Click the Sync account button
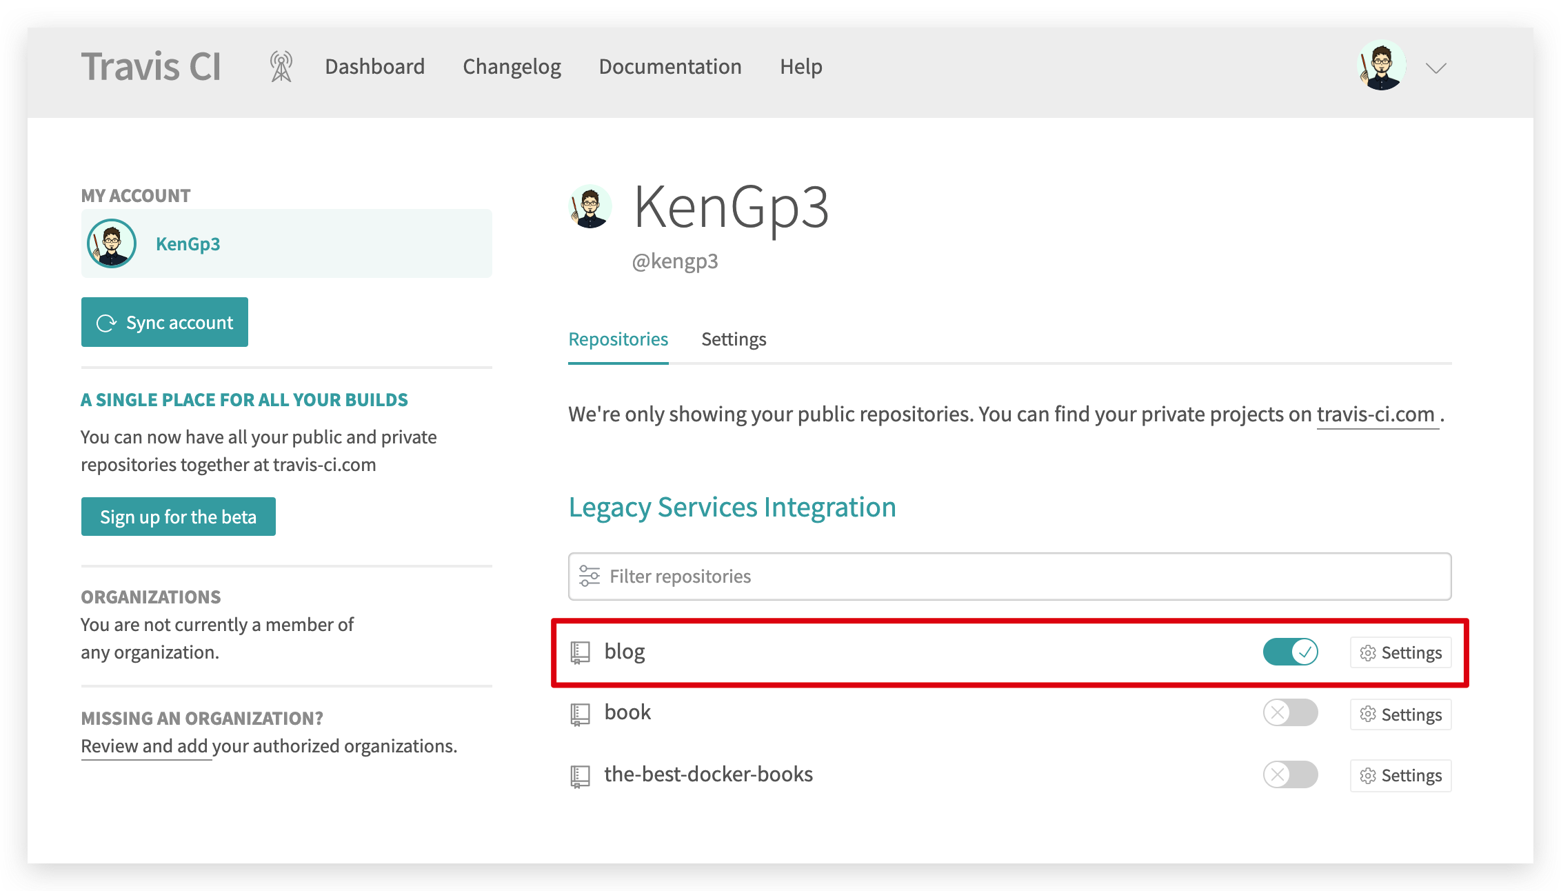1561x891 pixels. [x=165, y=322]
